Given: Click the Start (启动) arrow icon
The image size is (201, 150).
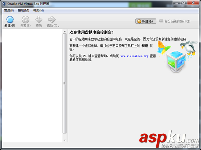Looking at the screenshot, I should [x=52, y=20].
